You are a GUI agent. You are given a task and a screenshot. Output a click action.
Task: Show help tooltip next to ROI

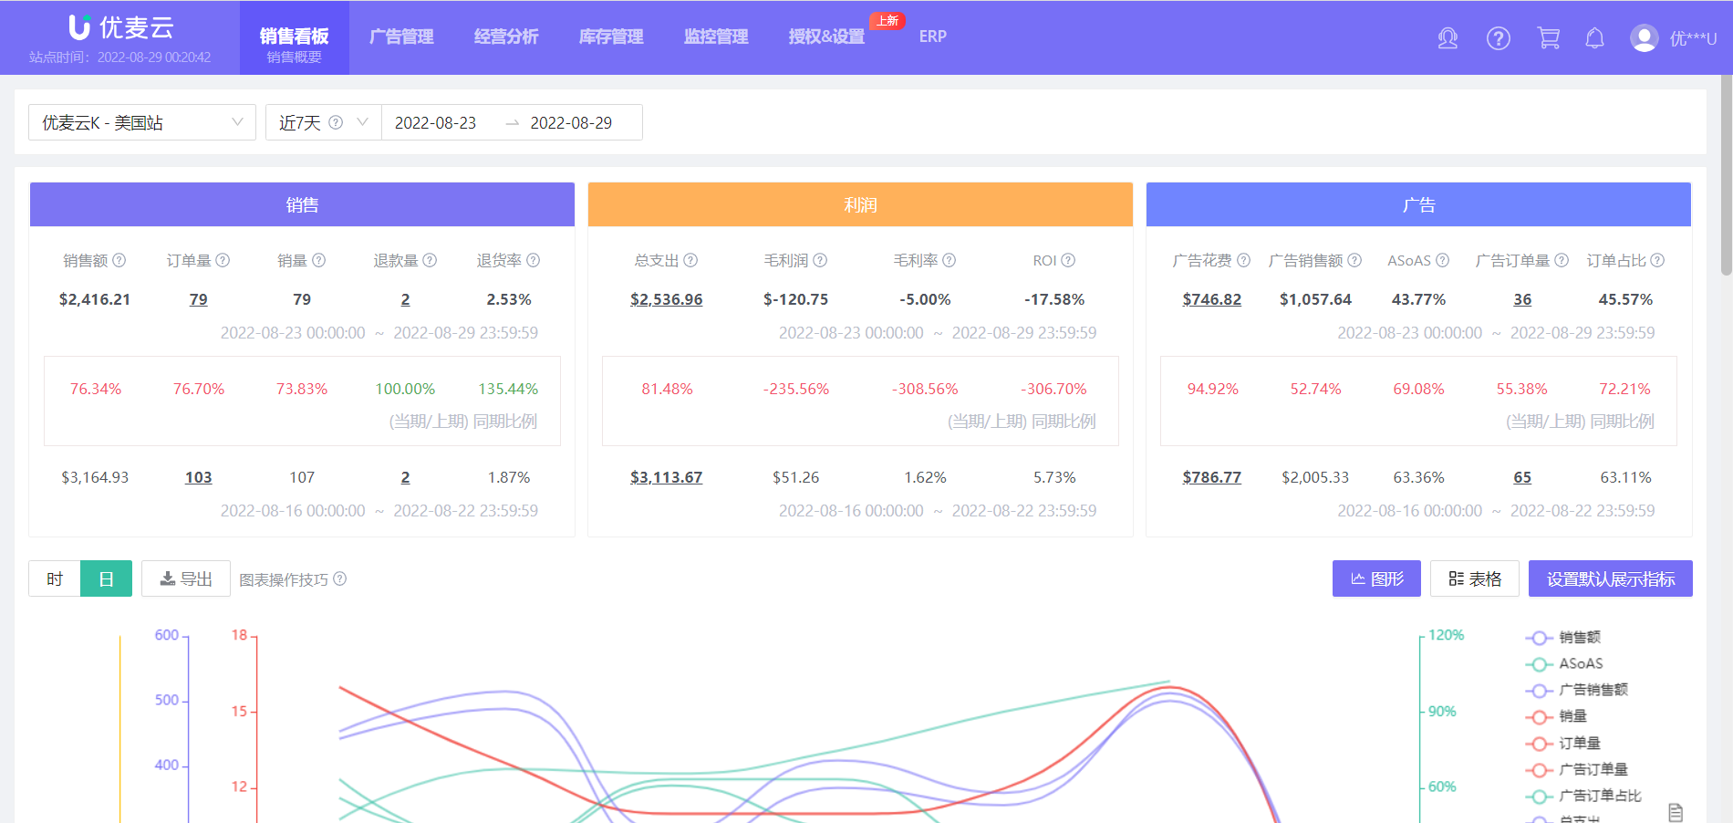coord(1068,260)
